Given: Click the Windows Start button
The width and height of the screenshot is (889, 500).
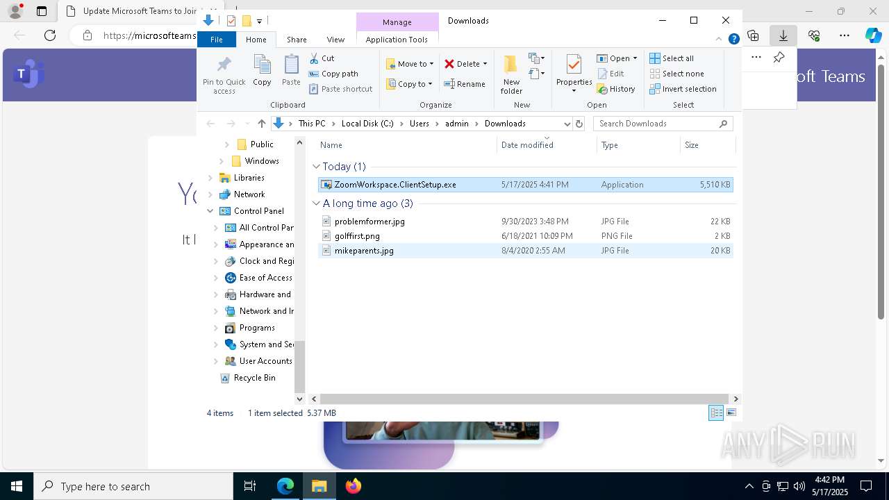Looking at the screenshot, I should pyautogui.click(x=16, y=486).
